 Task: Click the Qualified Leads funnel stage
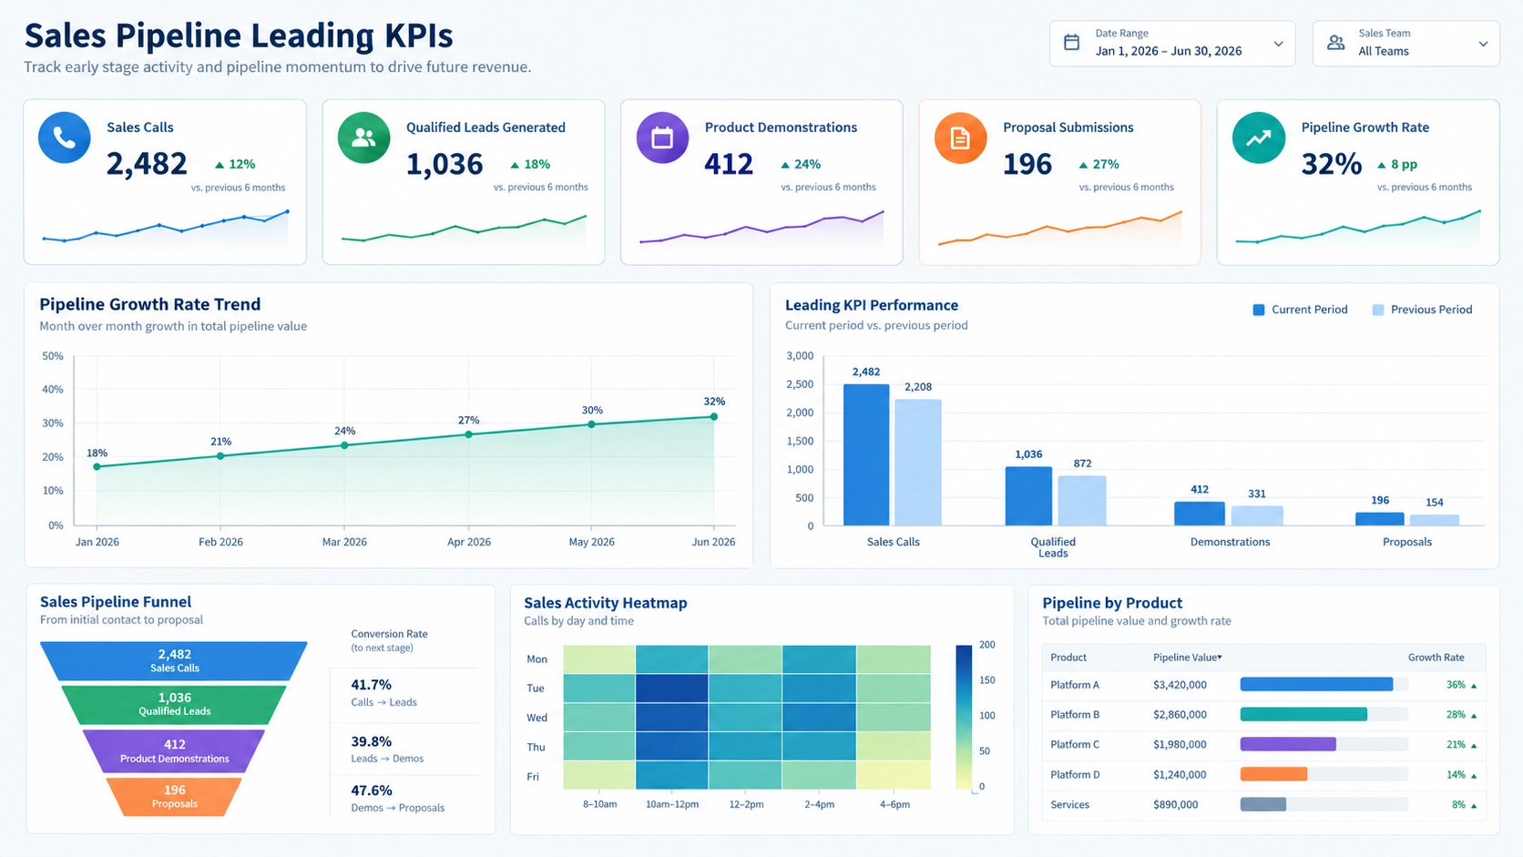[x=174, y=705]
